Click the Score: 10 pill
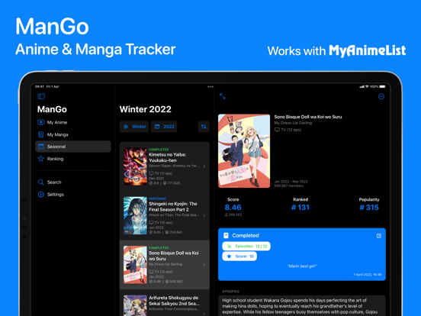The width and height of the screenshot is (421, 316). click(x=239, y=256)
